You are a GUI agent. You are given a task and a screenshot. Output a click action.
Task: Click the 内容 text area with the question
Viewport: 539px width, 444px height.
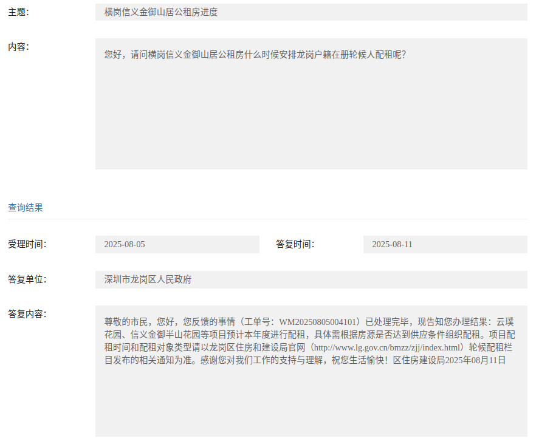coord(311,104)
